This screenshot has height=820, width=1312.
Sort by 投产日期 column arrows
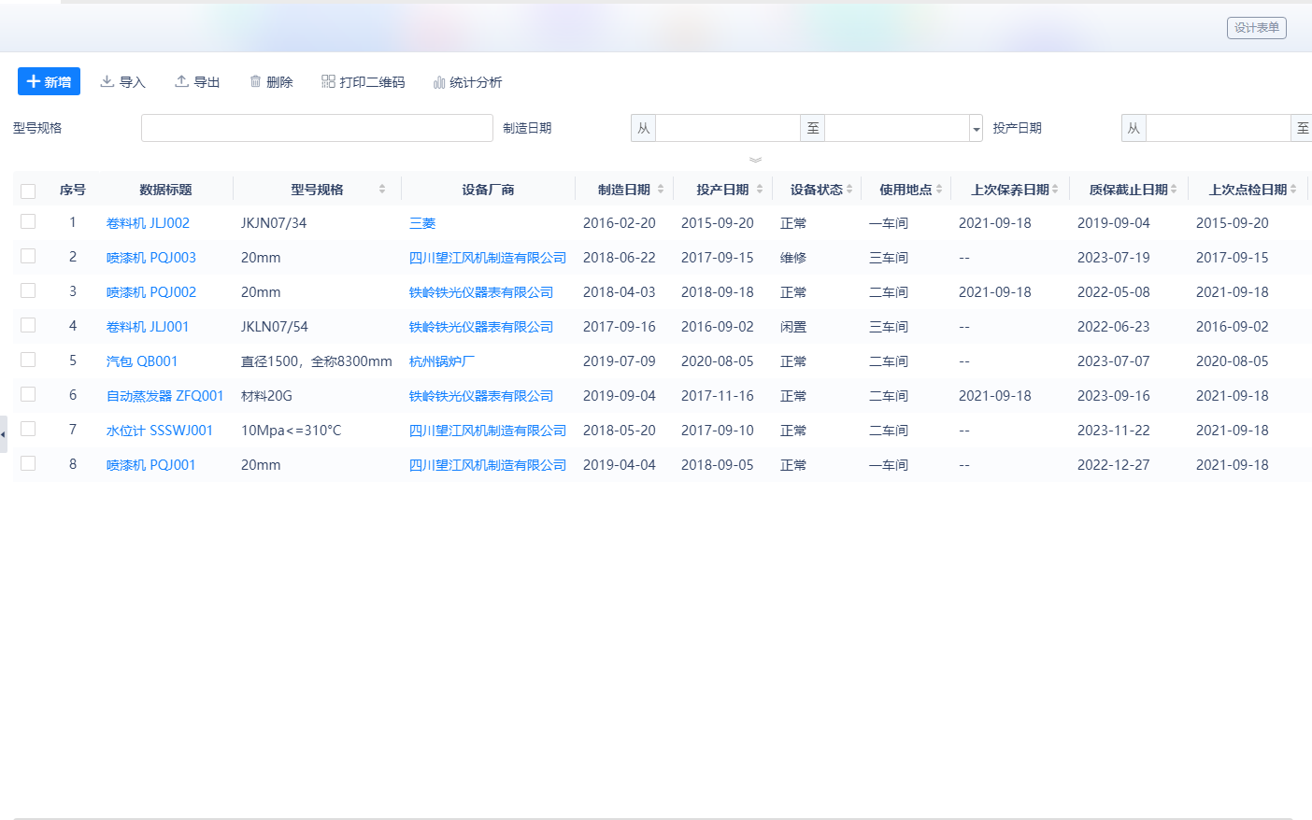pos(760,190)
